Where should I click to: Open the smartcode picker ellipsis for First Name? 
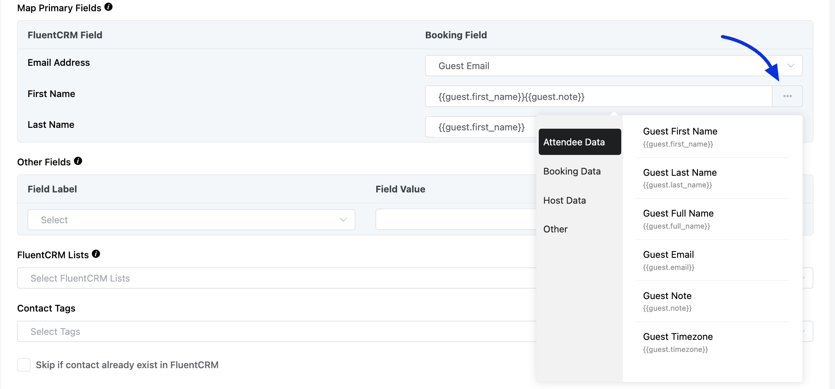pyautogui.click(x=787, y=96)
